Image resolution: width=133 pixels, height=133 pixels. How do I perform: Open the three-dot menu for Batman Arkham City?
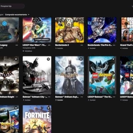[49, 97]
